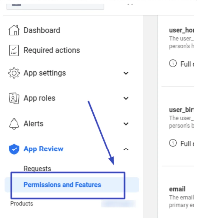Screen dimensions: 197x218
Task: Click the info icon under user_birthday
Action: (x=173, y=144)
